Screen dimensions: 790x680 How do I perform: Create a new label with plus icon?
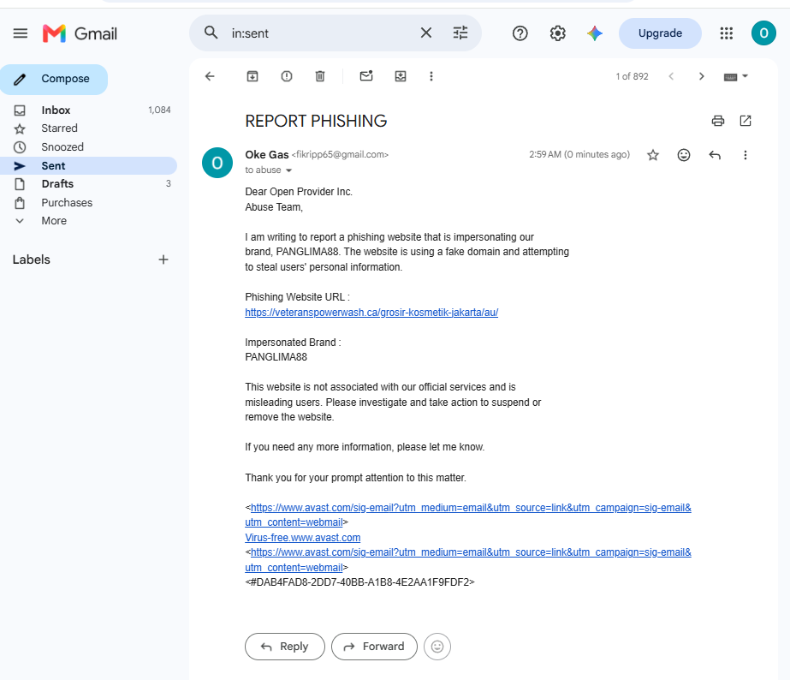163,259
